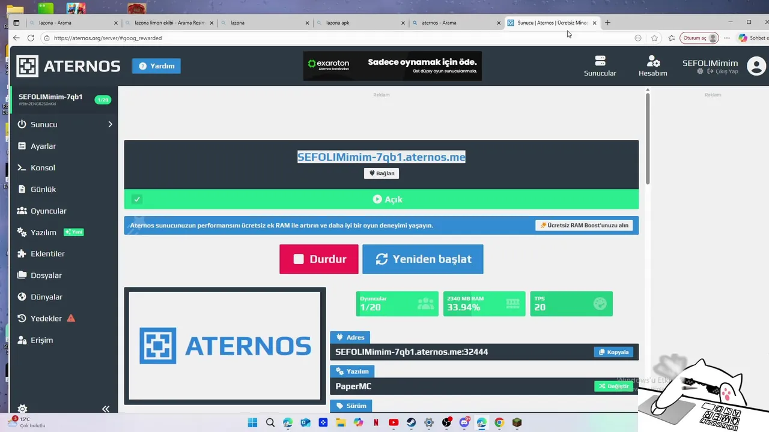Change software with Değiştir button

pyautogui.click(x=614, y=386)
